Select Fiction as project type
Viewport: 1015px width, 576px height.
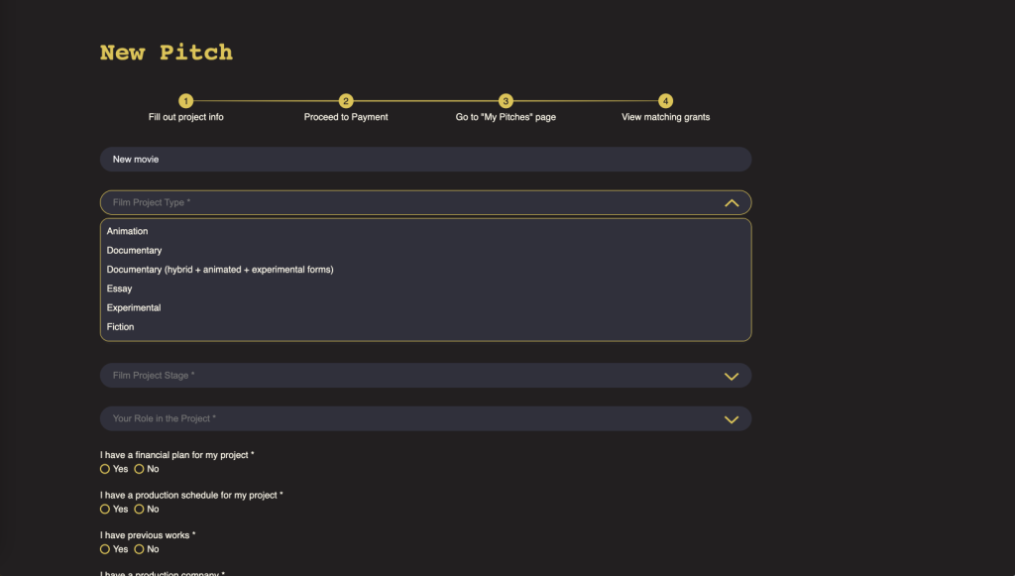[x=120, y=326]
